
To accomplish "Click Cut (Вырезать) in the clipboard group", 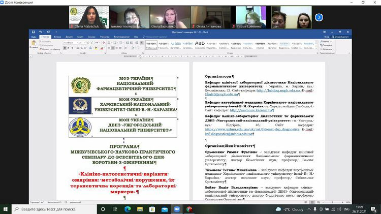I will (x=45, y=42).
